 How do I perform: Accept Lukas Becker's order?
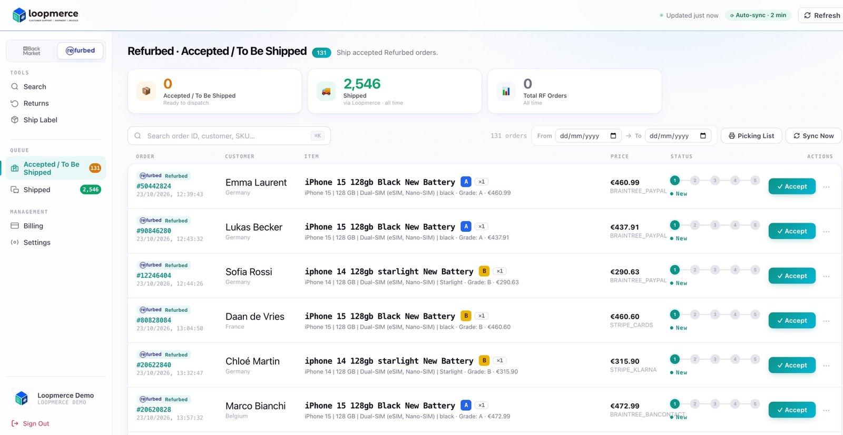(792, 231)
